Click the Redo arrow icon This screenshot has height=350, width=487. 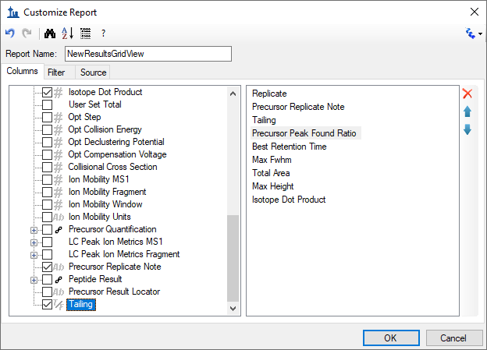[27, 33]
